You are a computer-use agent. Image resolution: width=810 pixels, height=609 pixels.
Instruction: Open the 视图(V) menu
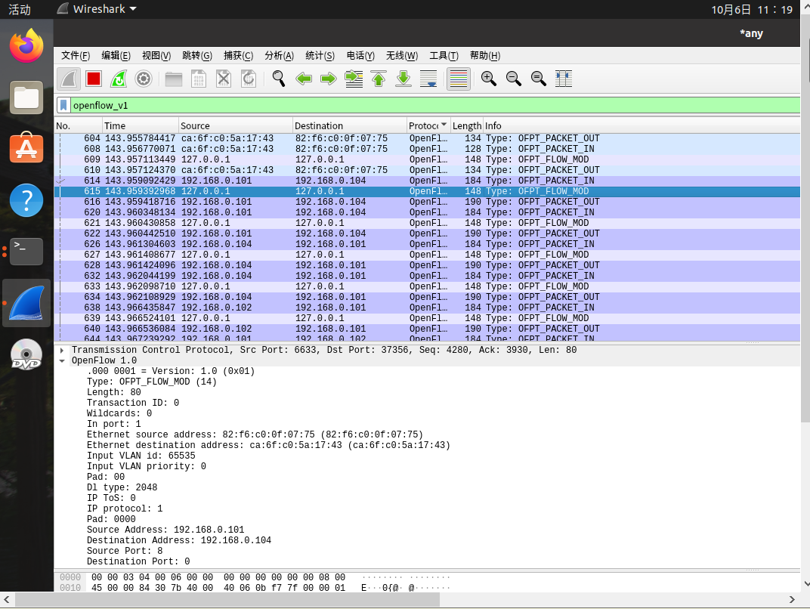(156, 56)
